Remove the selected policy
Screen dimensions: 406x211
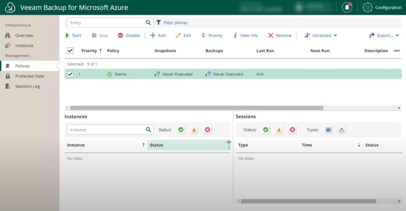[280, 36]
